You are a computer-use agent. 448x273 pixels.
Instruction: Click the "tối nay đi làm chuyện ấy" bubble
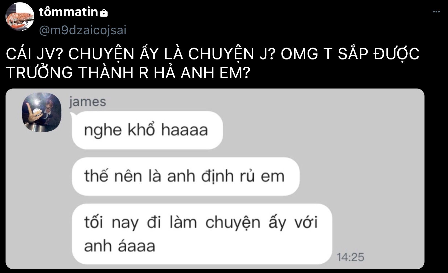[x=202, y=234]
